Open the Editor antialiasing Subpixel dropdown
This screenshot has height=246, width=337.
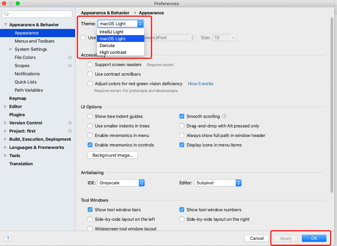click(218, 183)
